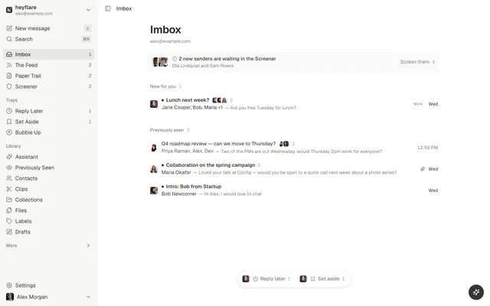Click the Contacts people icon
This screenshot has height=306, width=490.
click(x=9, y=178)
